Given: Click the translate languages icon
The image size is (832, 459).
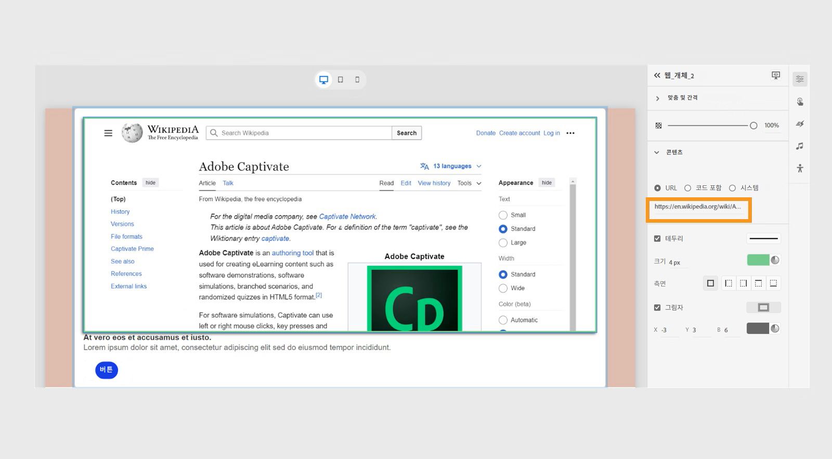Looking at the screenshot, I should tap(424, 166).
